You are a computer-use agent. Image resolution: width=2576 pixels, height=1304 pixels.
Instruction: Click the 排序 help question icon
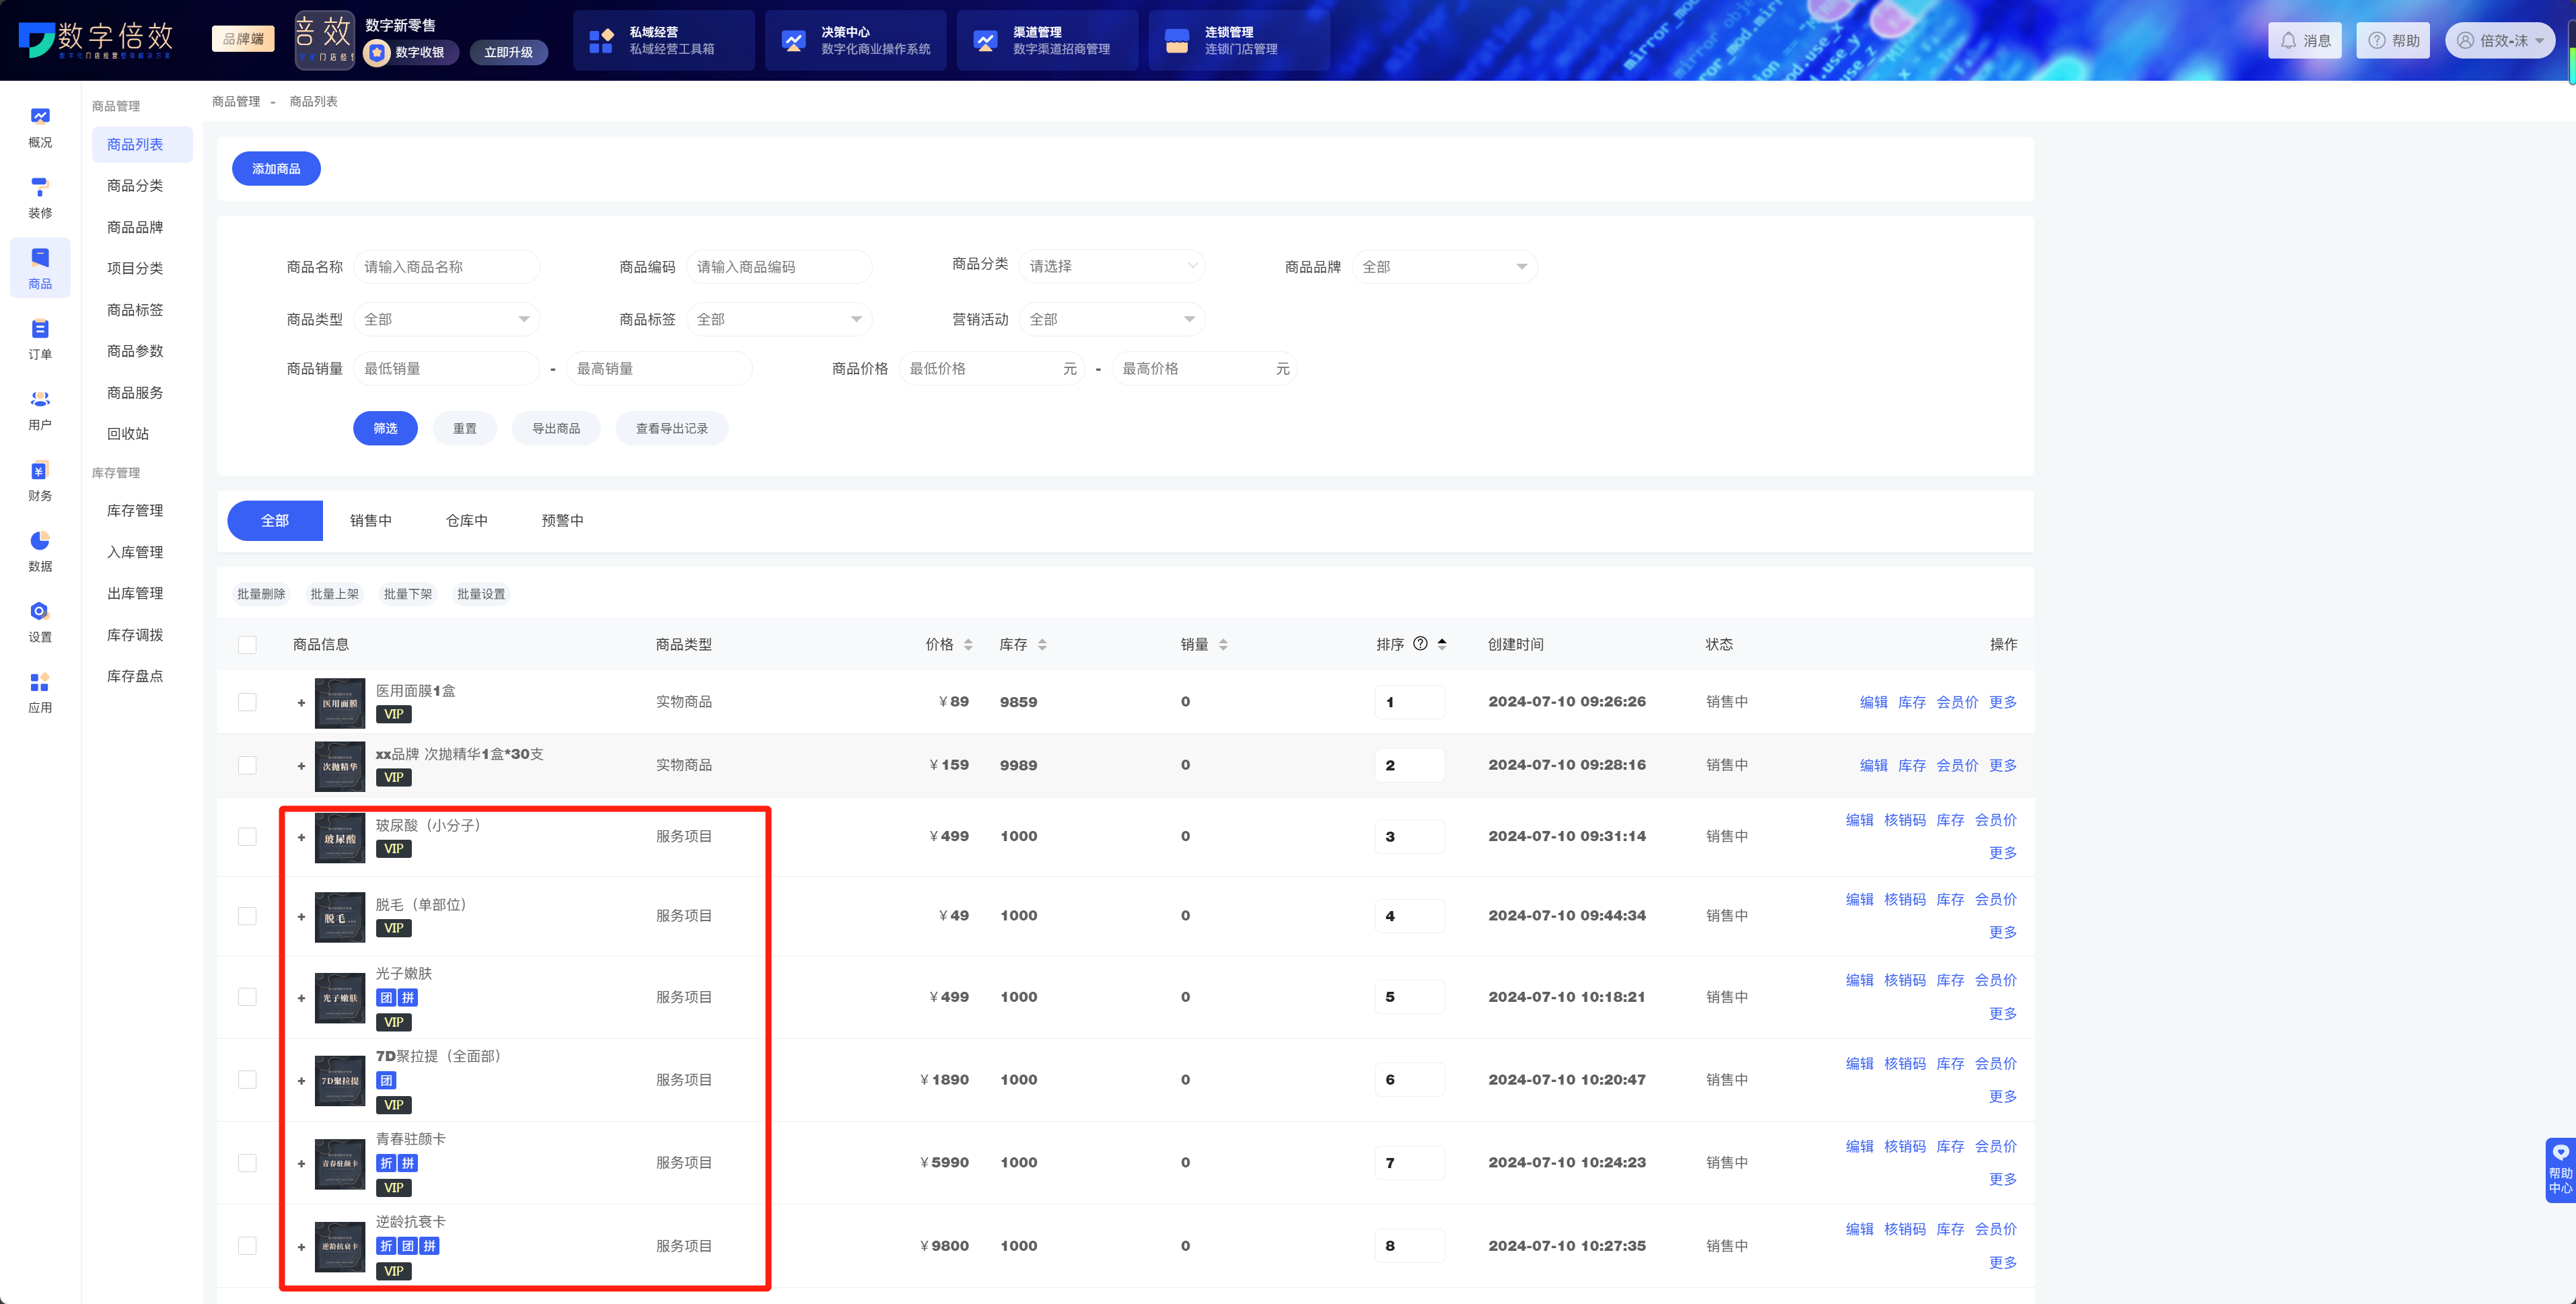[1420, 644]
